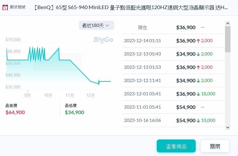The height and width of the screenshot is (156, 238).
Task: Click the chevron in the 最近180天 selector
Action: pyautogui.click(x=107, y=25)
